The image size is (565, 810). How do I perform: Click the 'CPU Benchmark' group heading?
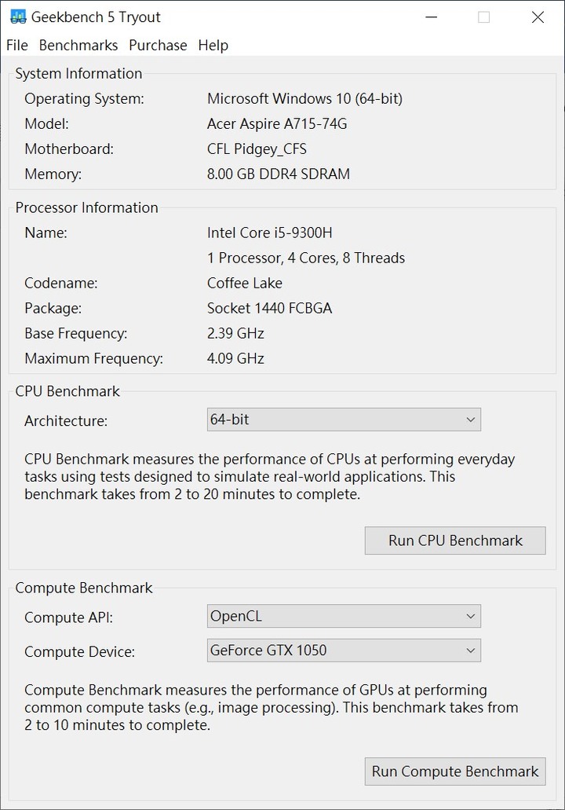tap(67, 391)
